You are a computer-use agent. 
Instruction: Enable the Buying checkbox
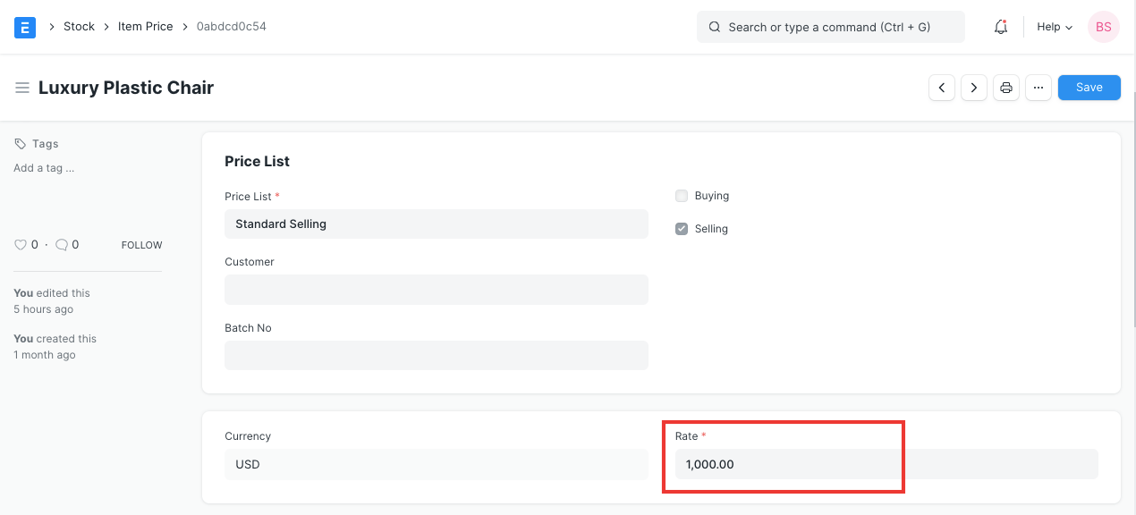tap(682, 195)
